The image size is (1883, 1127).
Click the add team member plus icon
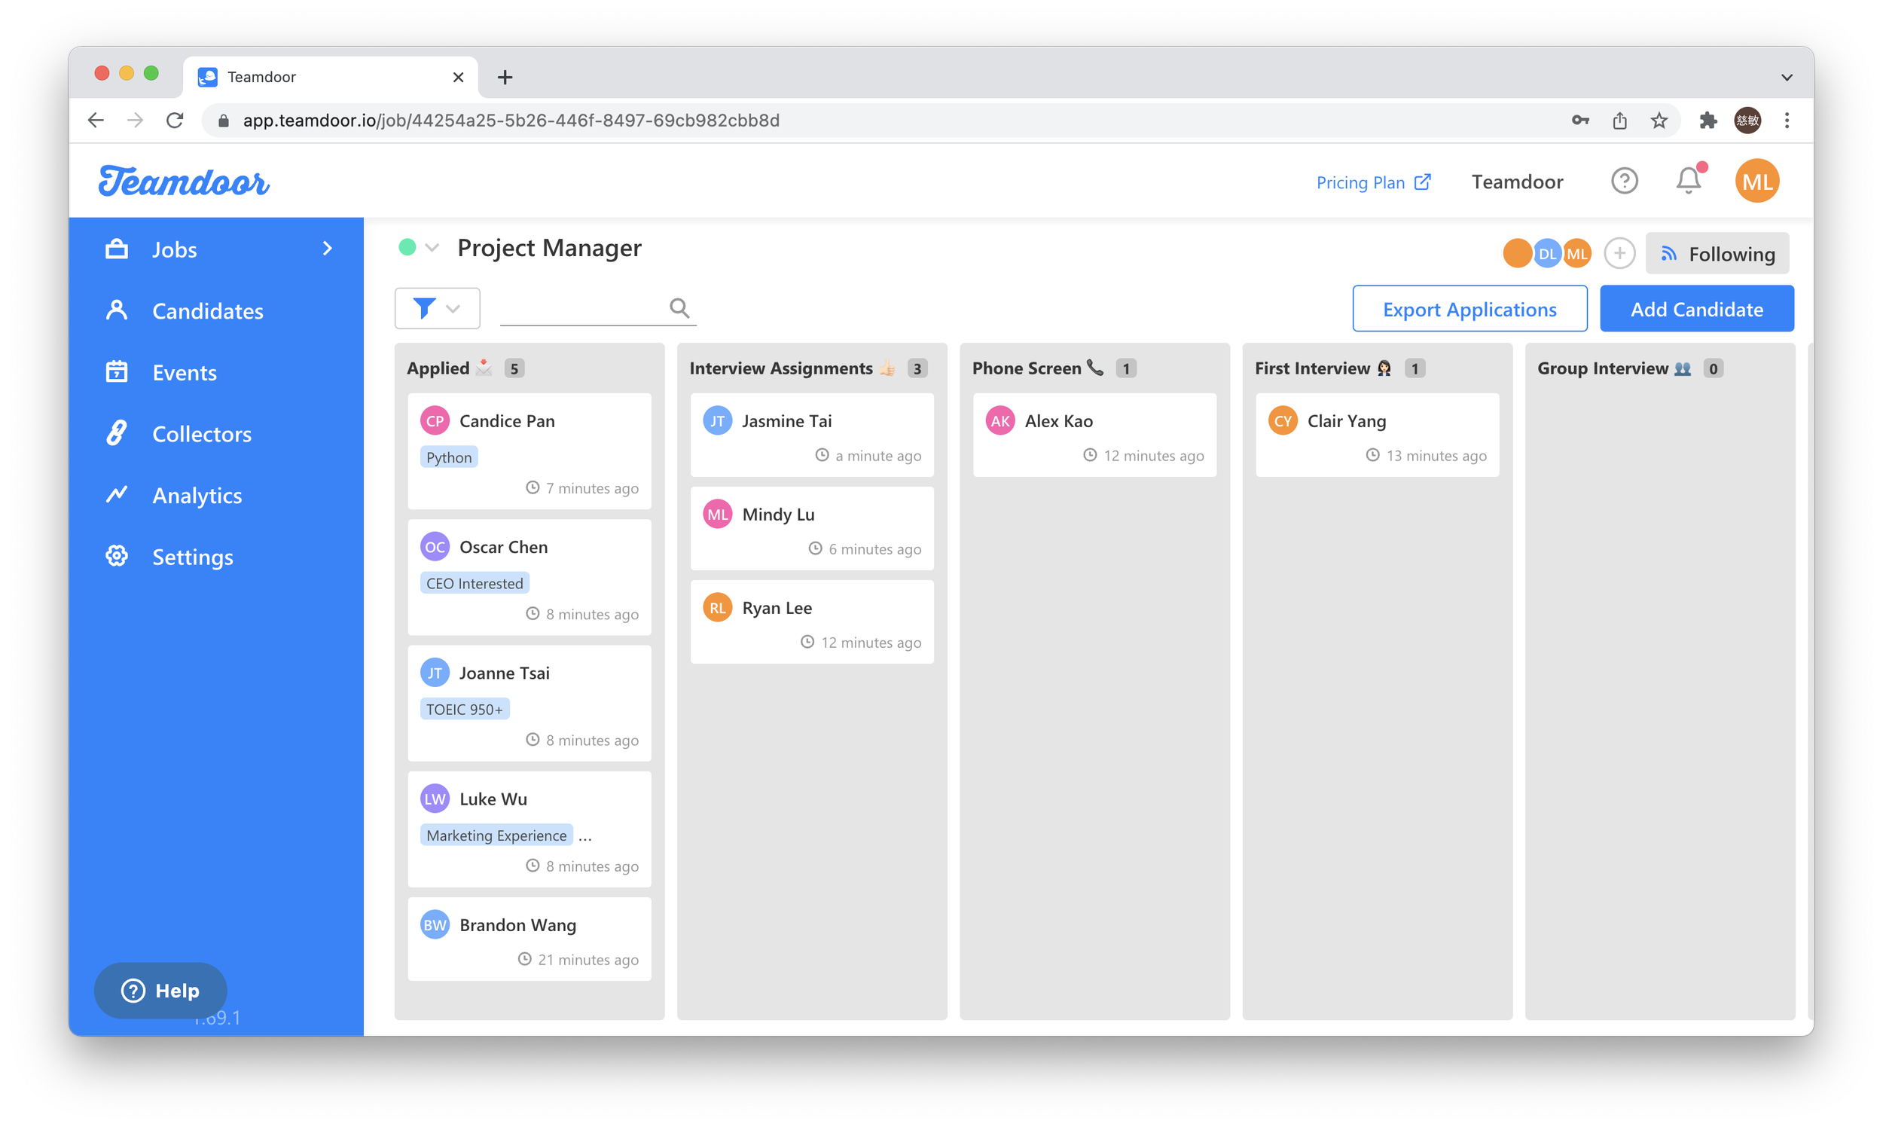pyautogui.click(x=1619, y=254)
